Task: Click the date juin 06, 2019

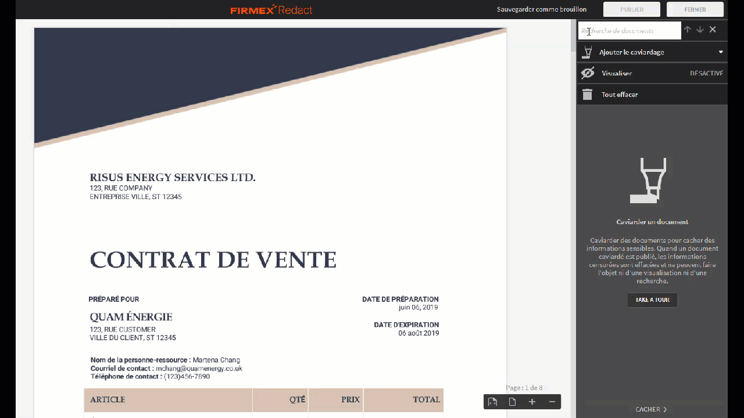Action: coord(419,308)
